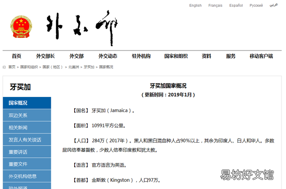Go to 牙买加 in the breadcrumb
Viewport: 286px width, 189px height.
(89, 67)
